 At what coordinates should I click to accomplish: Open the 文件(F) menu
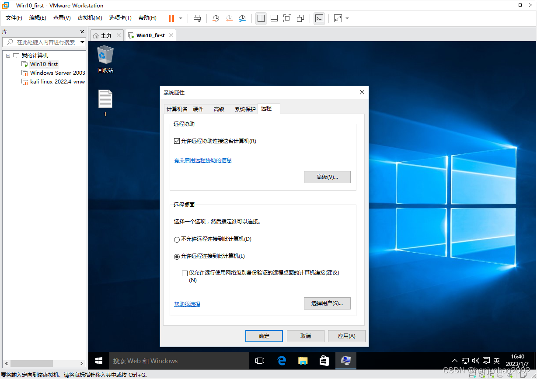[x=14, y=18]
